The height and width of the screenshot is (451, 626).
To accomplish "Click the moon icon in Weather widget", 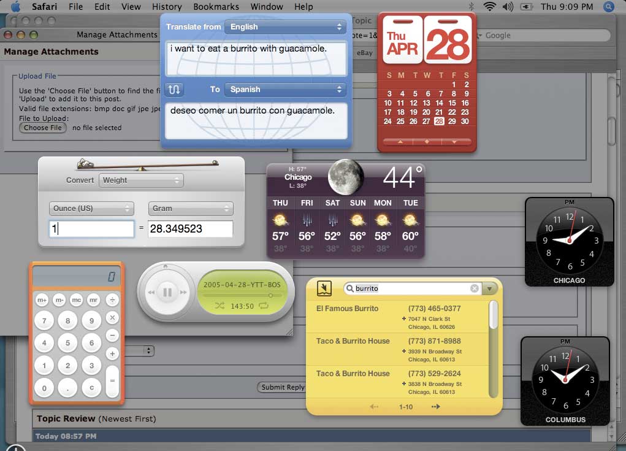I will [346, 177].
